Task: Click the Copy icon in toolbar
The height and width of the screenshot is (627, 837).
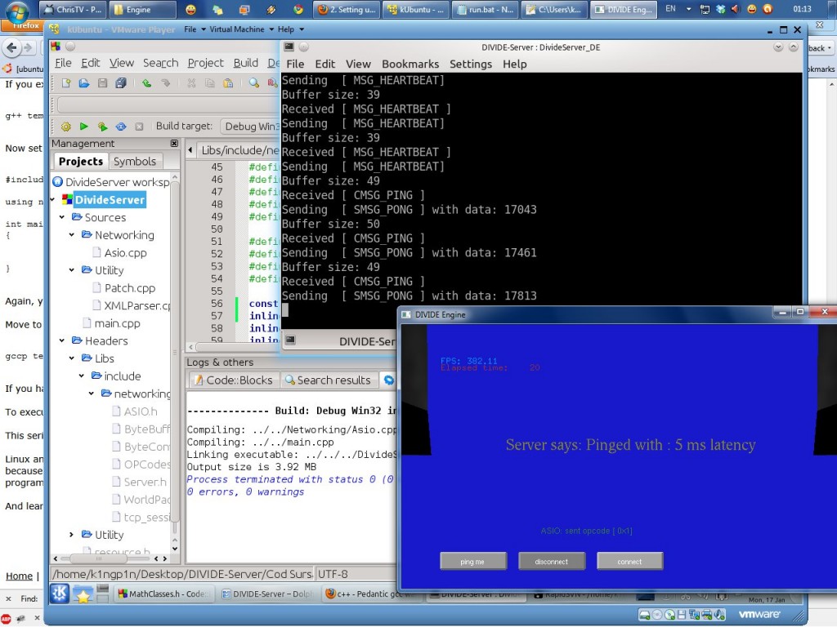Action: (210, 83)
